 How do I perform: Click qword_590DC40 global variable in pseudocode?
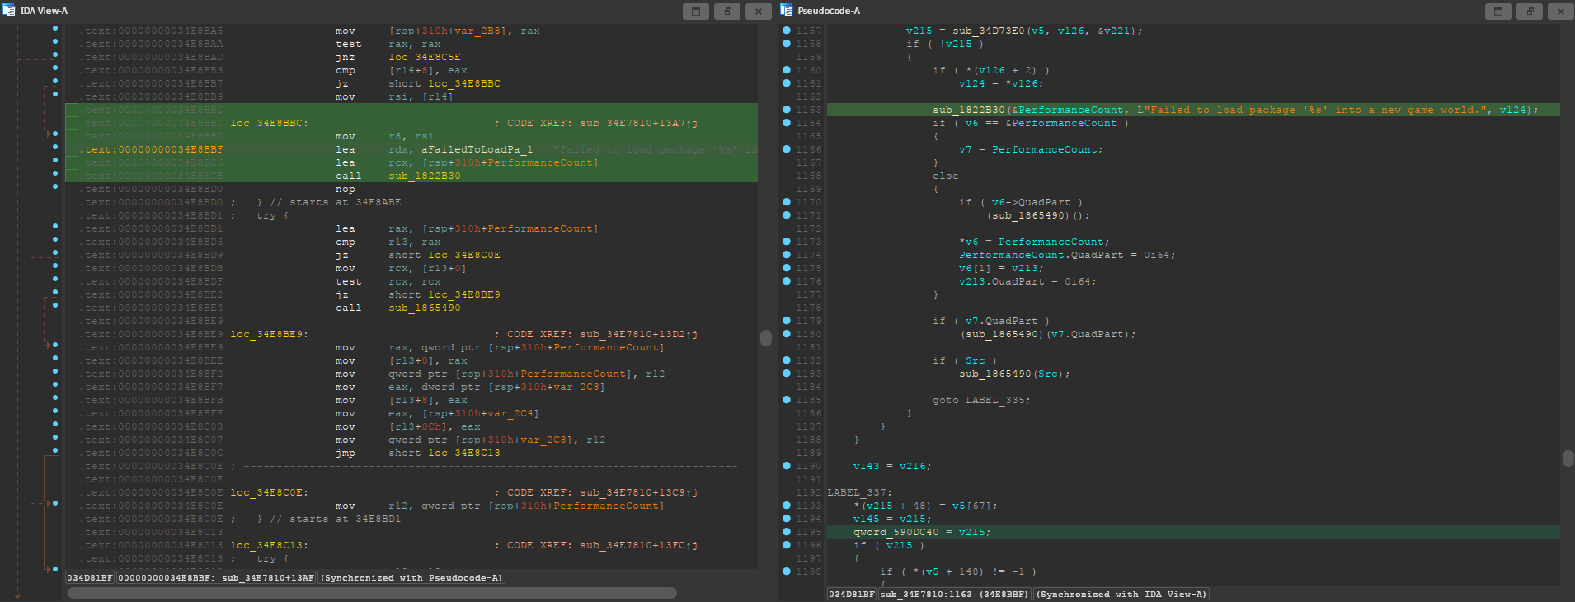pyautogui.click(x=896, y=532)
